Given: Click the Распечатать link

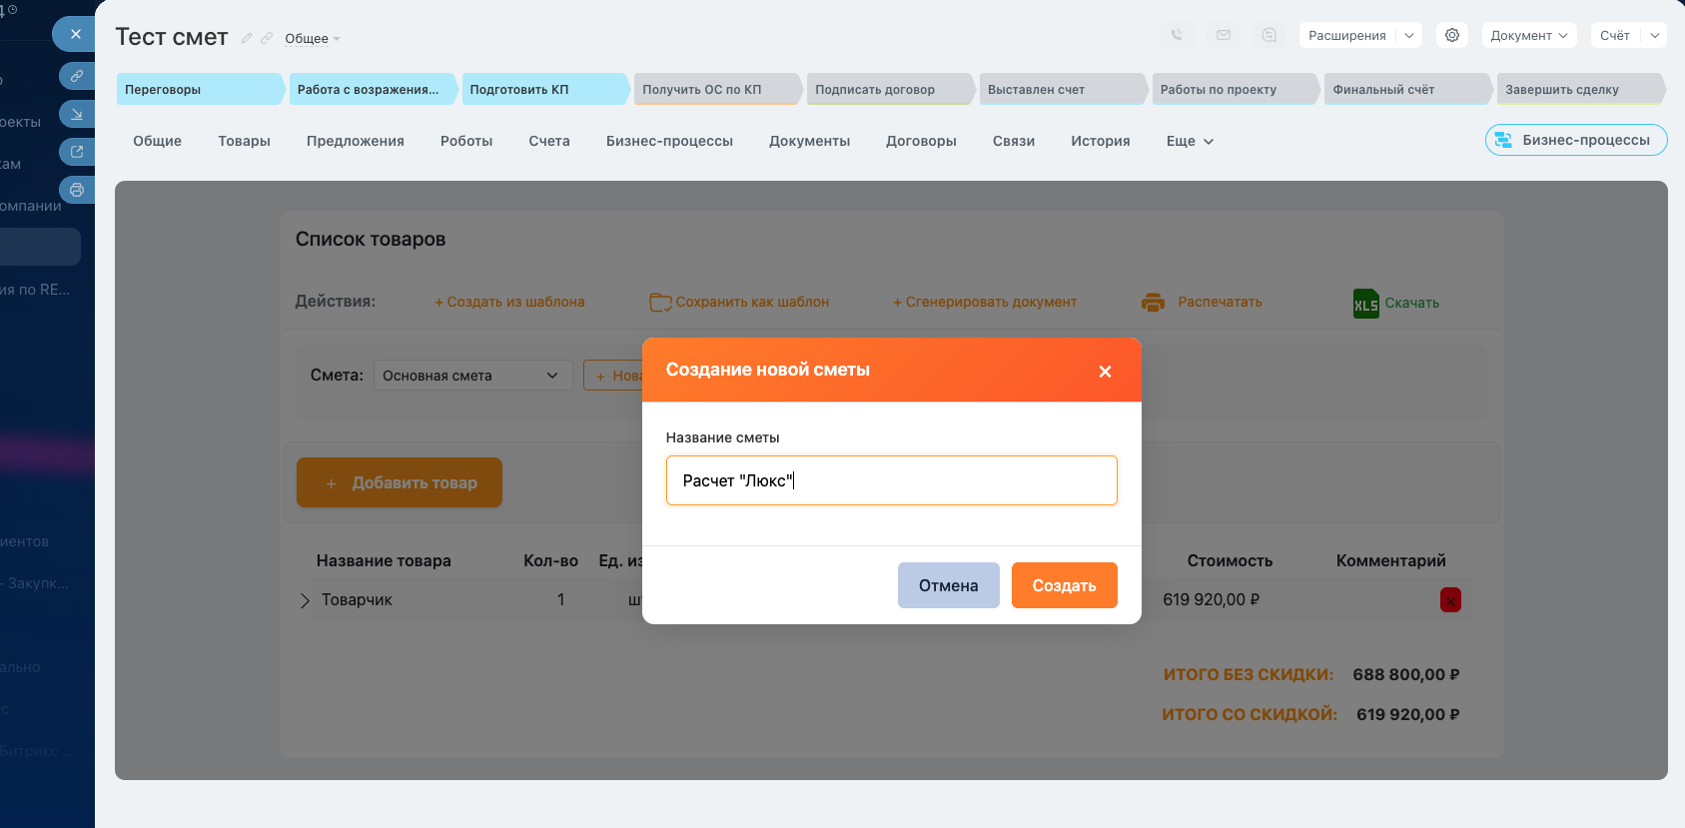Looking at the screenshot, I should pyautogui.click(x=1220, y=302).
